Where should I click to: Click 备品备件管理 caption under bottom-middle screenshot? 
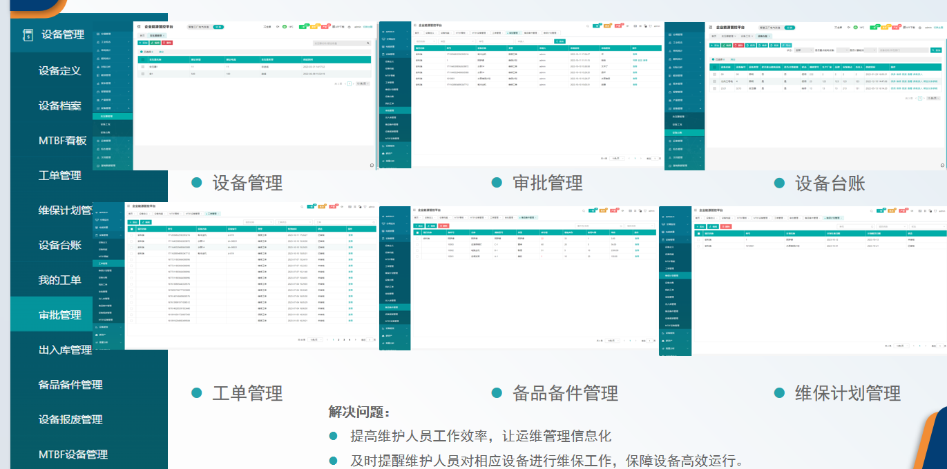coord(566,393)
